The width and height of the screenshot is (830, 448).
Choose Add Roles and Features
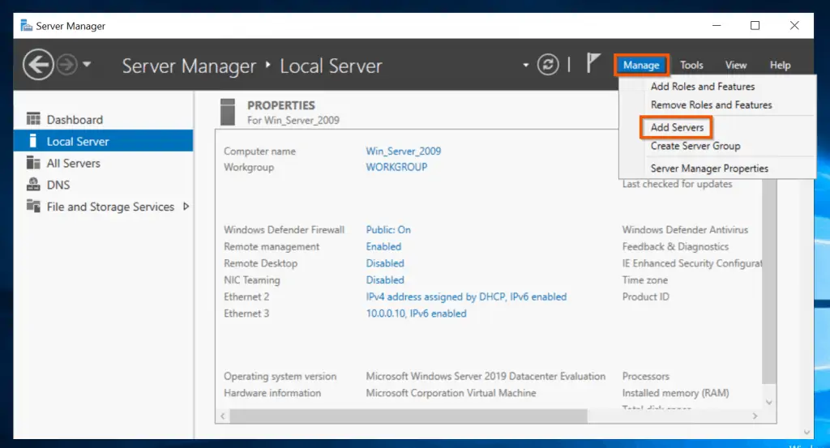click(x=703, y=86)
